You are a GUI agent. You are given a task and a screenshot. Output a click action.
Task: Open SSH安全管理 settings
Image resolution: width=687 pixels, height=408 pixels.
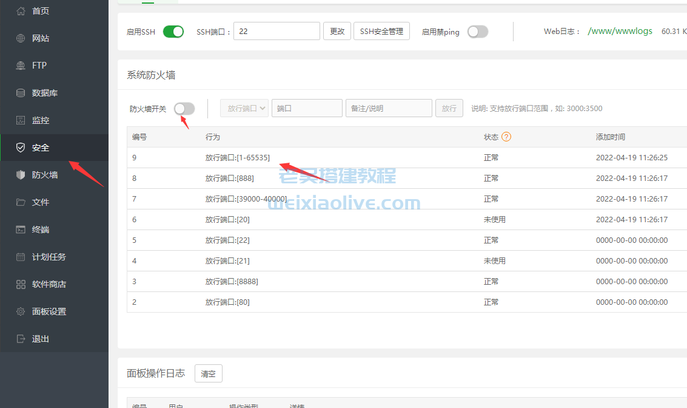pyautogui.click(x=381, y=32)
